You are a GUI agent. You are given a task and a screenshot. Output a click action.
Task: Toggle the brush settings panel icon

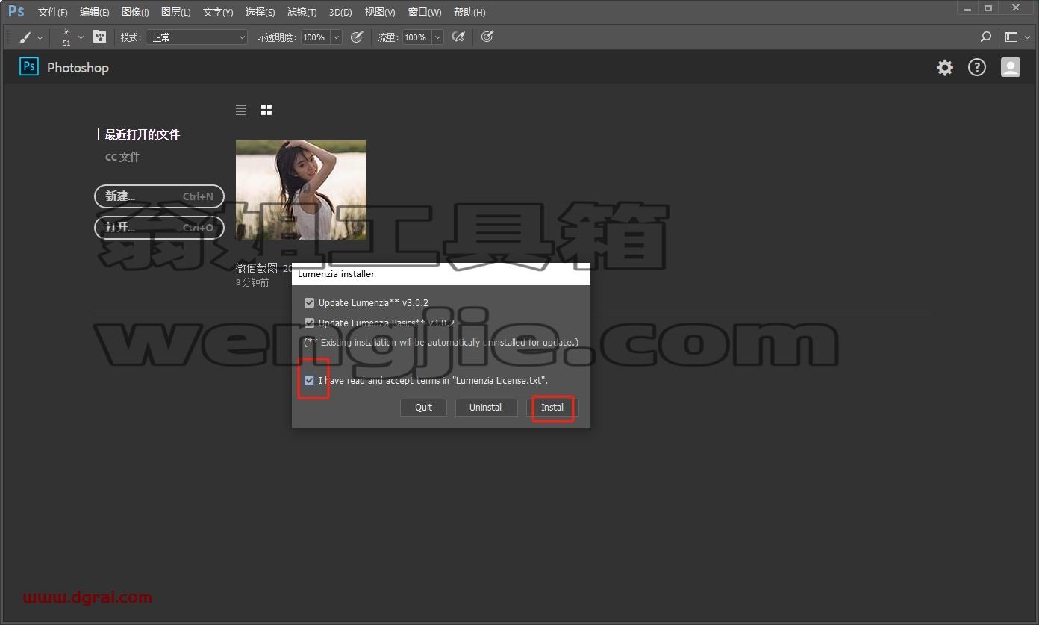[99, 37]
